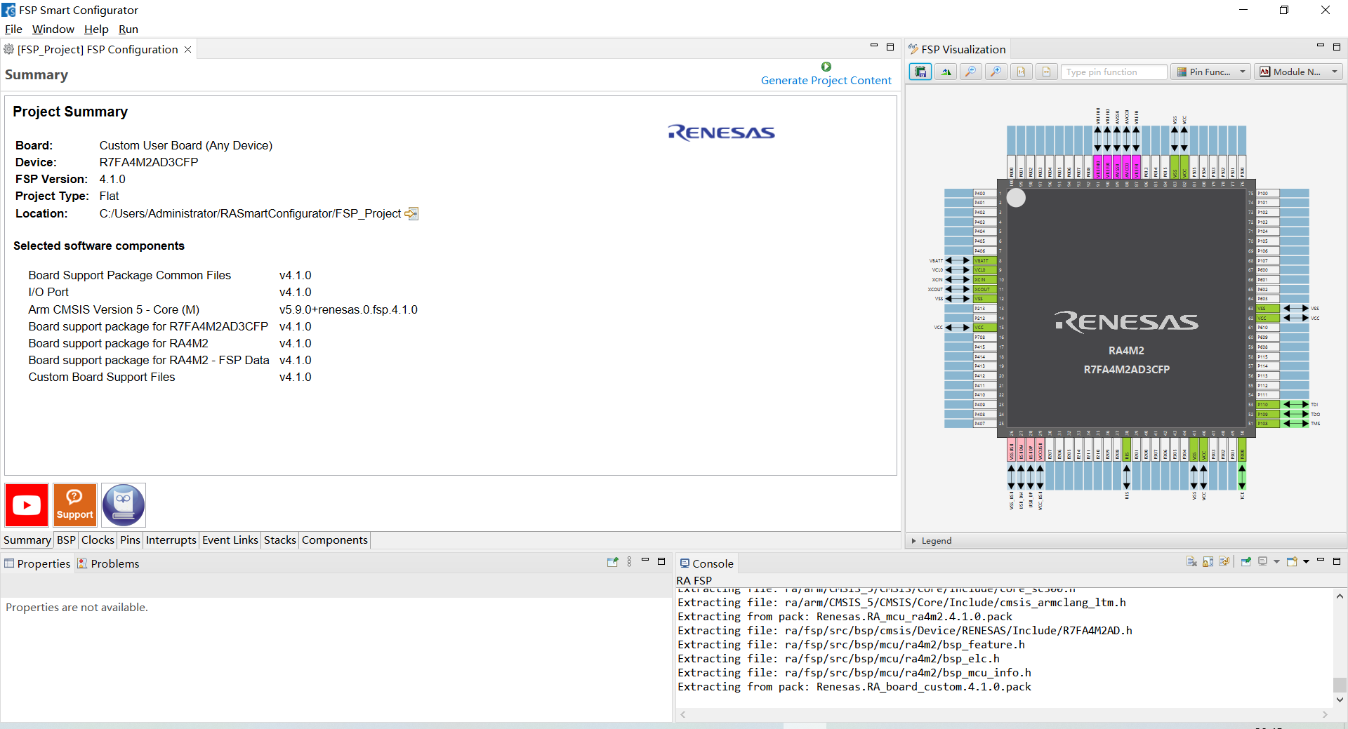Fit chip view to panel width

pos(1047,72)
